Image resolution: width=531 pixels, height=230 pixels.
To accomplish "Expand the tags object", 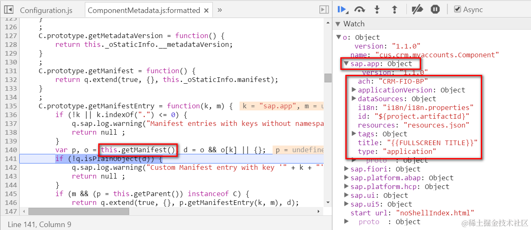I will (354, 134).
